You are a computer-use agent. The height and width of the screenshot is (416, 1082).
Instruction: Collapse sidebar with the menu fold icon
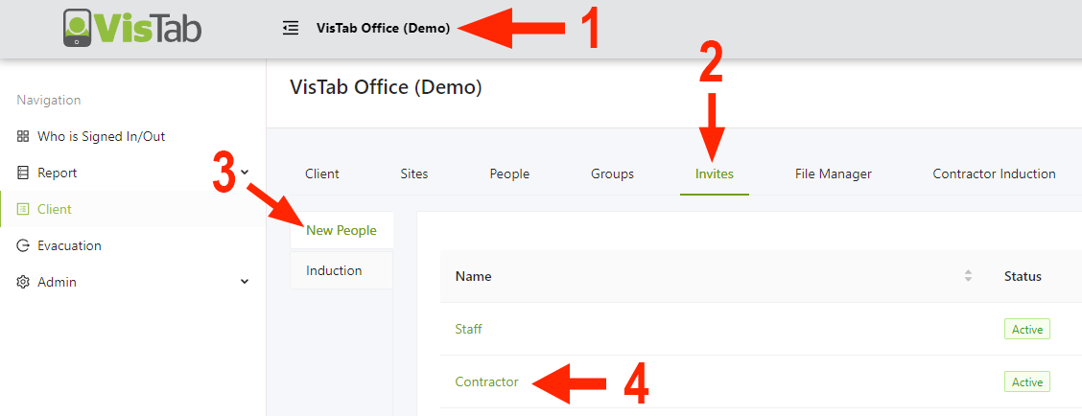click(x=291, y=28)
